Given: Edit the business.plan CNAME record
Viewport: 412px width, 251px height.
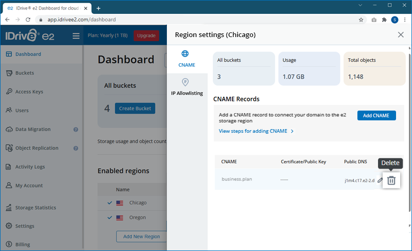Looking at the screenshot, I should pos(380,180).
